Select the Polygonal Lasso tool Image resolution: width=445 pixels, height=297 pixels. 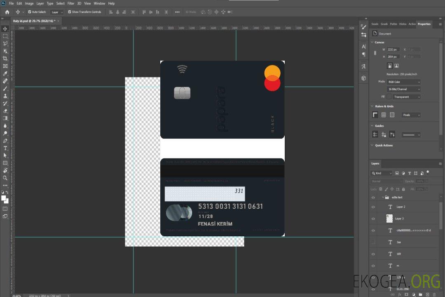[5, 43]
